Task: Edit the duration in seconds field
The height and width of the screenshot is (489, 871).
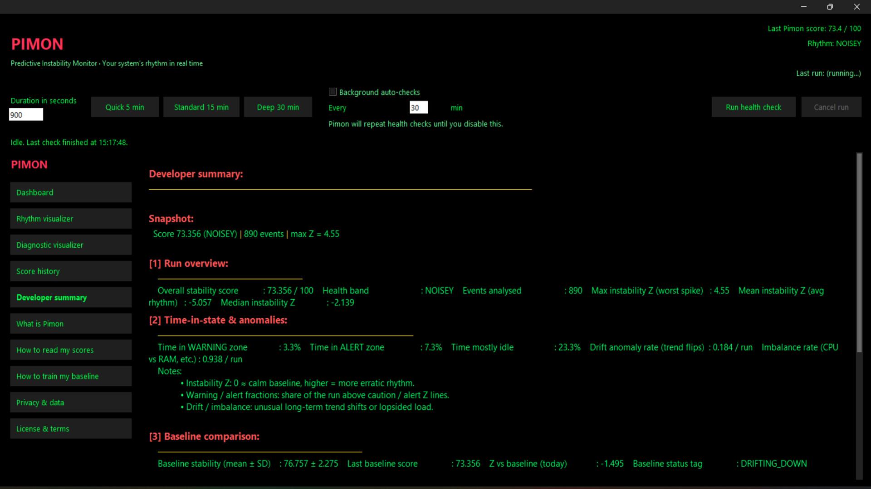Action: (26, 115)
